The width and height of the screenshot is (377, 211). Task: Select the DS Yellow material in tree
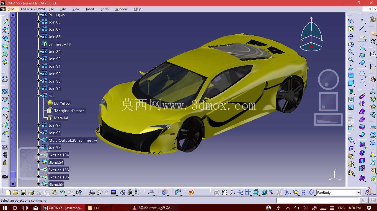[x=62, y=103]
